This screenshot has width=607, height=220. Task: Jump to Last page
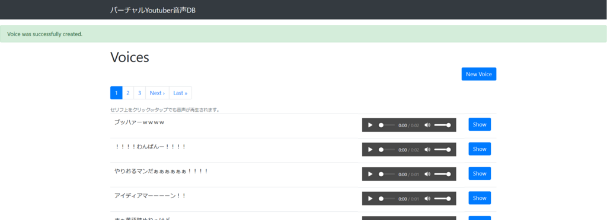(x=180, y=93)
